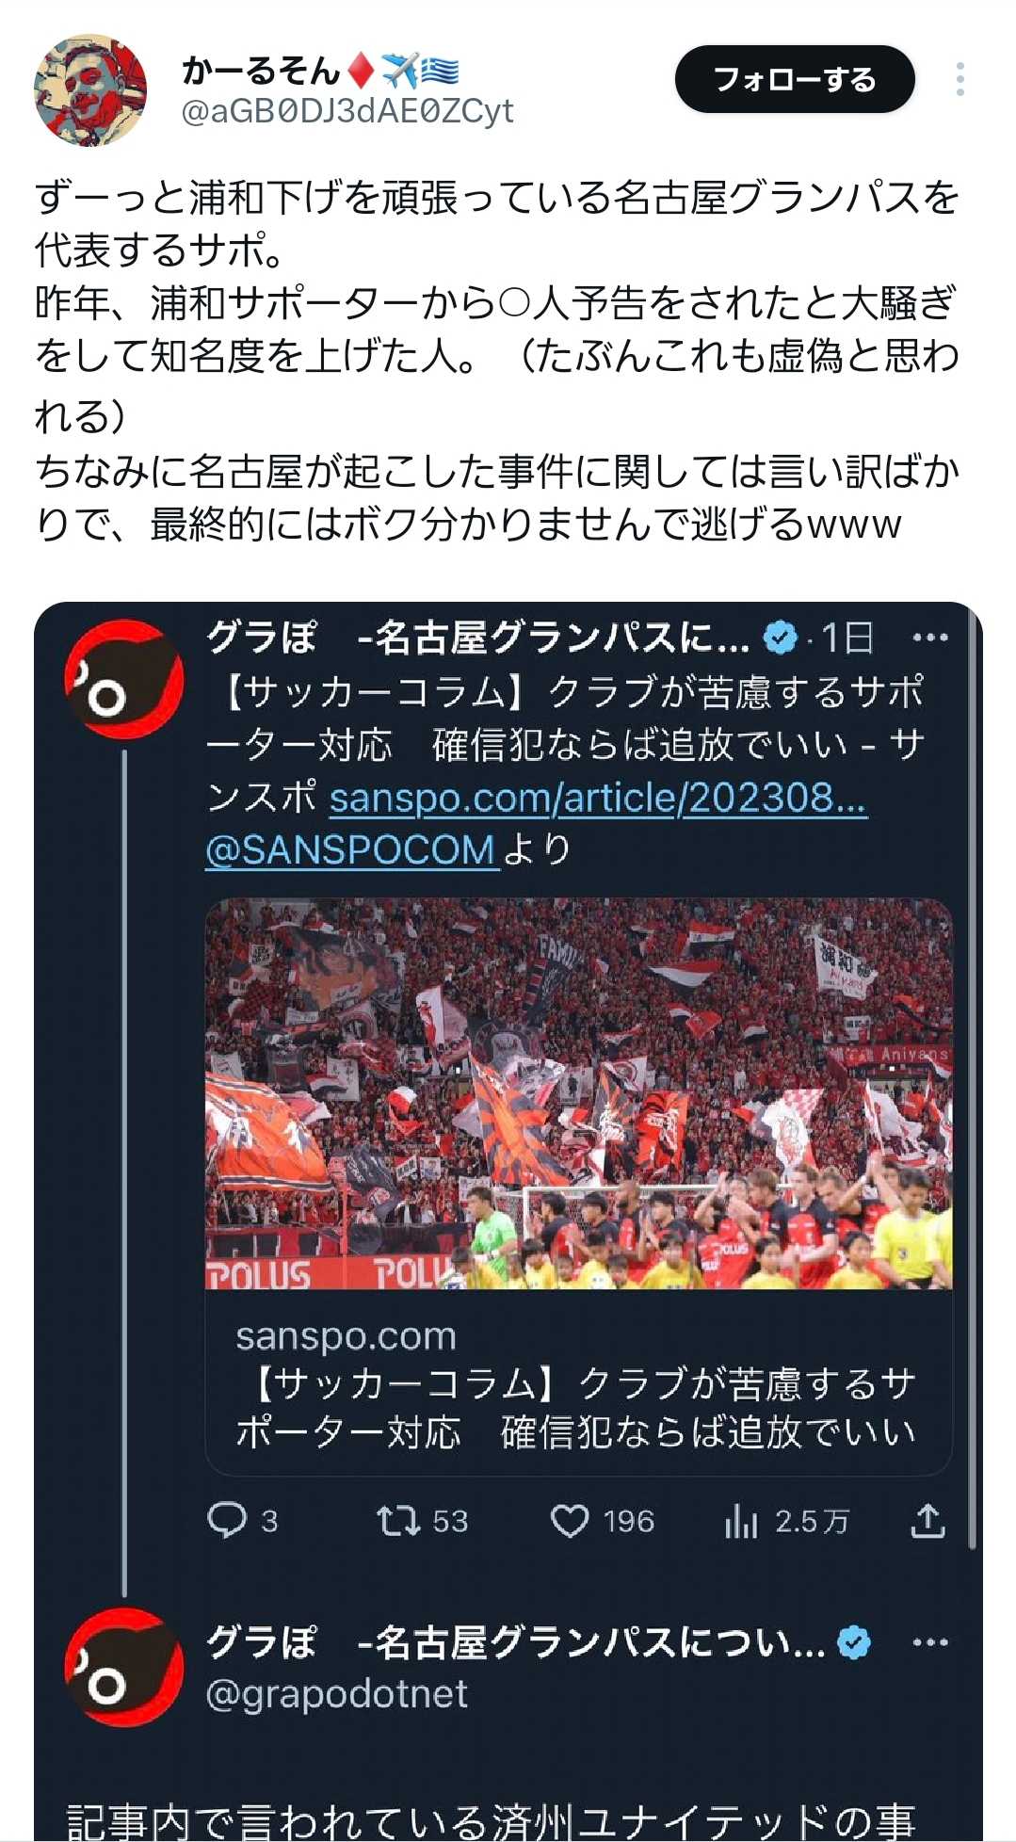
Task: Open sanspo.com/article/202308 link
Action: point(598,799)
